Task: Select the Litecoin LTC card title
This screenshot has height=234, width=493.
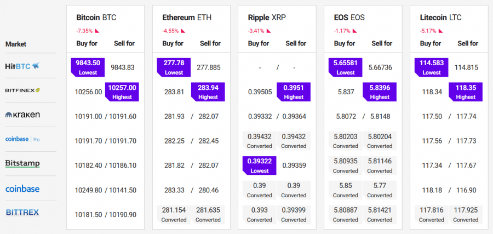Action: (x=441, y=18)
